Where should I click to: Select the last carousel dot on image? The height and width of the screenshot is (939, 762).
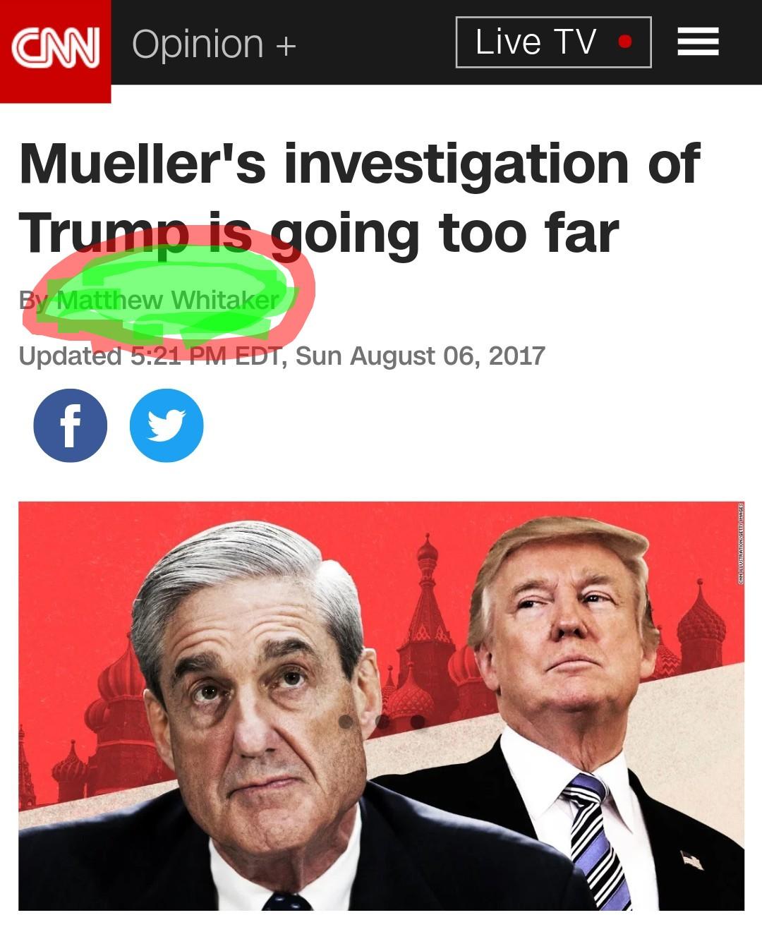point(418,722)
